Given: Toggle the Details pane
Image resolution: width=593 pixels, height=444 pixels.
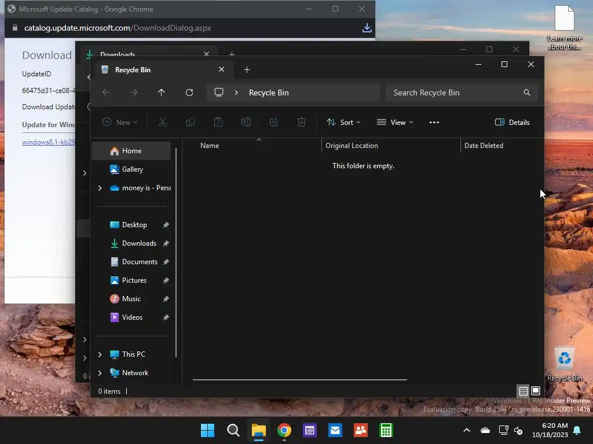Looking at the screenshot, I should tap(512, 123).
